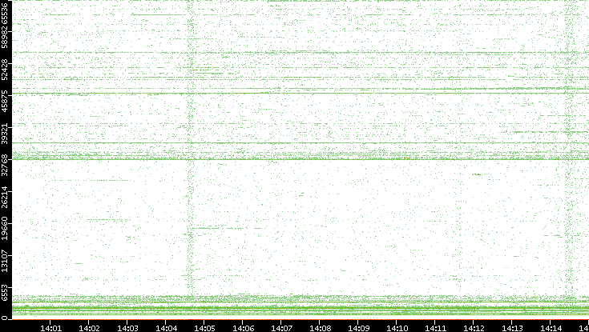The height and width of the screenshot is (332, 589).
Task: Click the 13107 vertical axis label
Action: tap(6, 260)
